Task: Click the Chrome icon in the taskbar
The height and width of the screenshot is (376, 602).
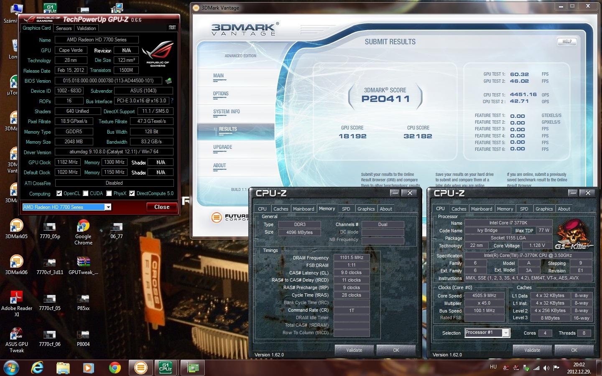Action: point(115,368)
